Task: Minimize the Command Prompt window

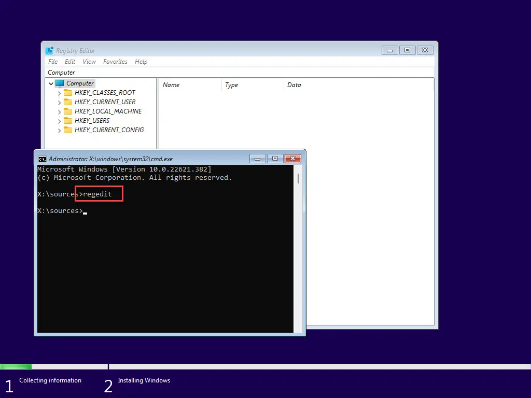Action: [257, 159]
